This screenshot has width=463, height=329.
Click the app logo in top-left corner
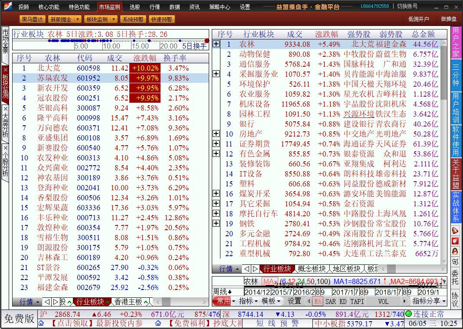[7, 7]
